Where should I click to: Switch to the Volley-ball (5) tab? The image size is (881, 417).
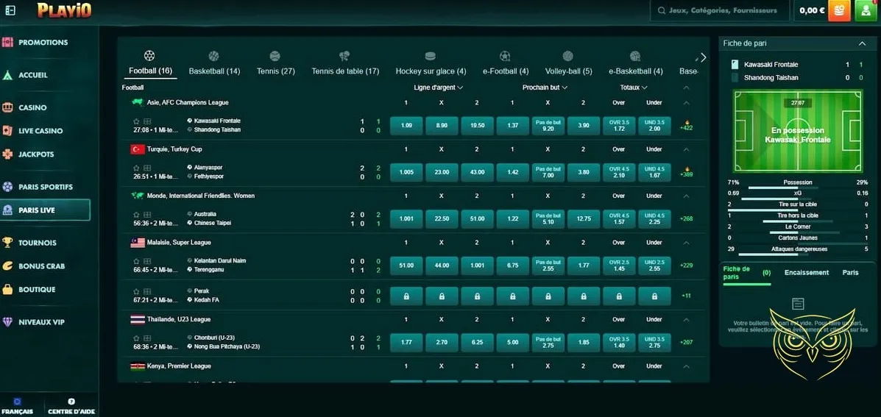tap(568, 71)
